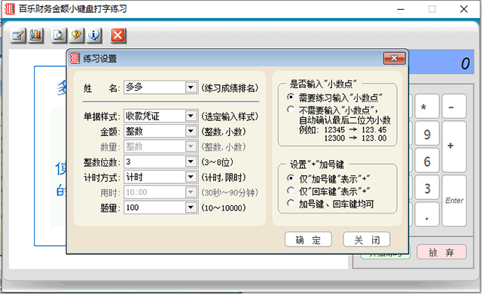This screenshot has height=294, width=482.
Task: Select 仅"加号键"表示"+" radio option
Action: 291,178
